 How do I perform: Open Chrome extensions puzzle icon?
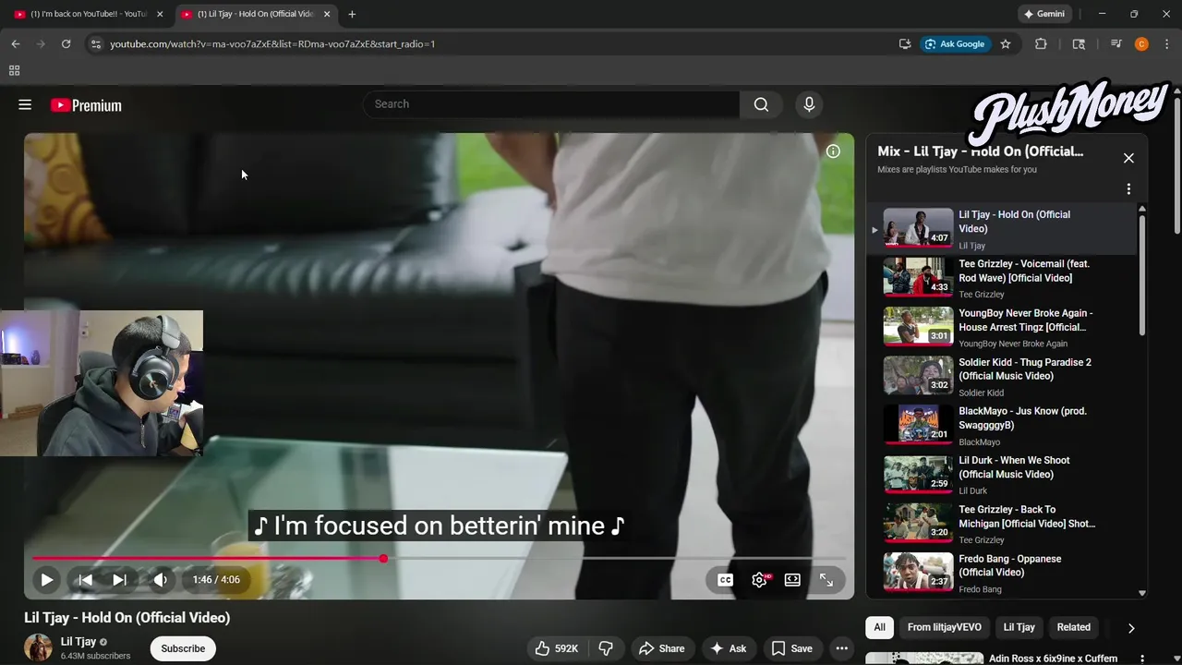point(1041,43)
